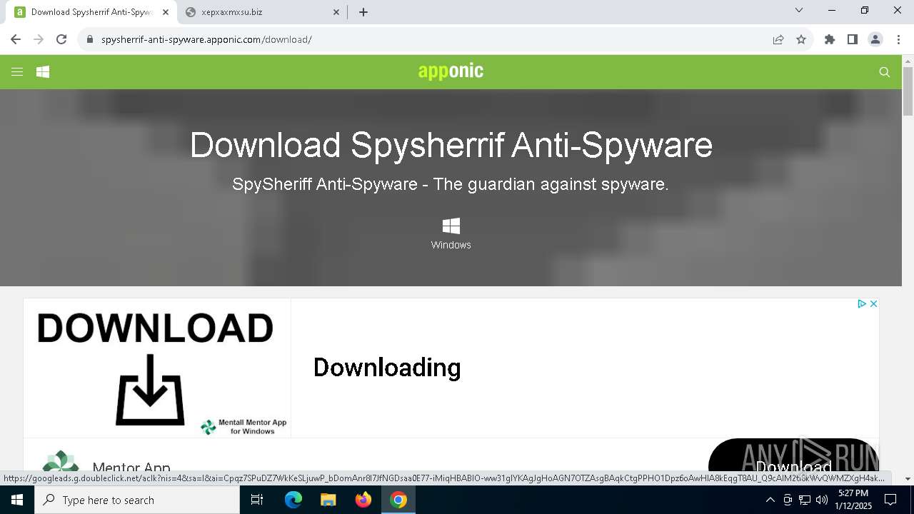Click Chrome taskbar icon
This screenshot has height=514, width=914.
coord(398,500)
